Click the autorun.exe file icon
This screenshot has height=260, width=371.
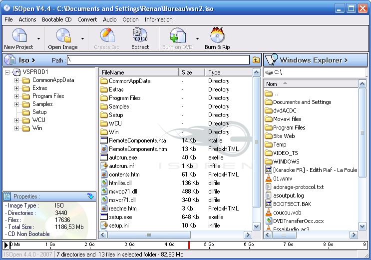click(x=104, y=157)
